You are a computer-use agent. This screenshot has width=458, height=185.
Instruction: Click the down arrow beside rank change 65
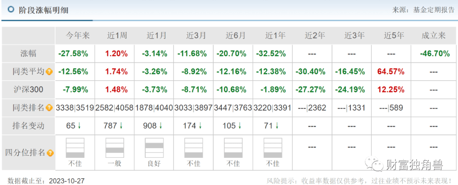coord(79,126)
